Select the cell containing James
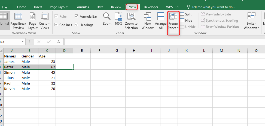Screen dimensions: 265x126 (x=12, y=62)
